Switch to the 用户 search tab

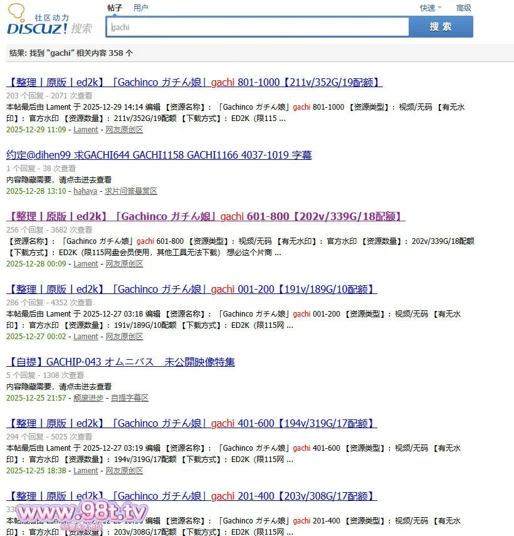(x=141, y=8)
